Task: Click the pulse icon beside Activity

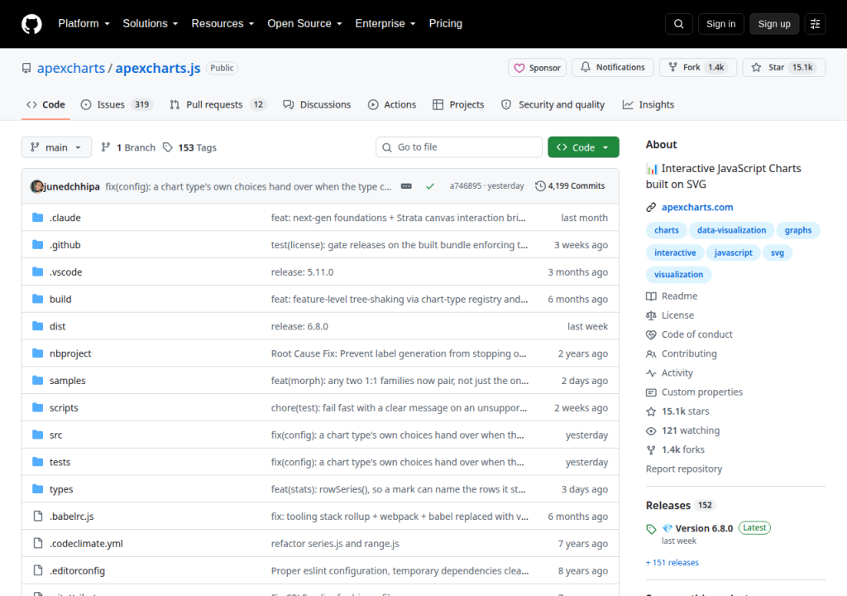Action: point(651,373)
